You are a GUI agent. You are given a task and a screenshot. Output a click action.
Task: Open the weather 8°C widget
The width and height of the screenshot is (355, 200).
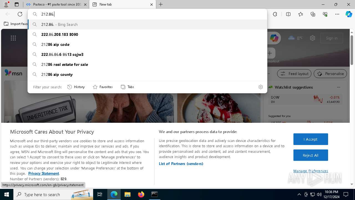click(x=295, y=38)
